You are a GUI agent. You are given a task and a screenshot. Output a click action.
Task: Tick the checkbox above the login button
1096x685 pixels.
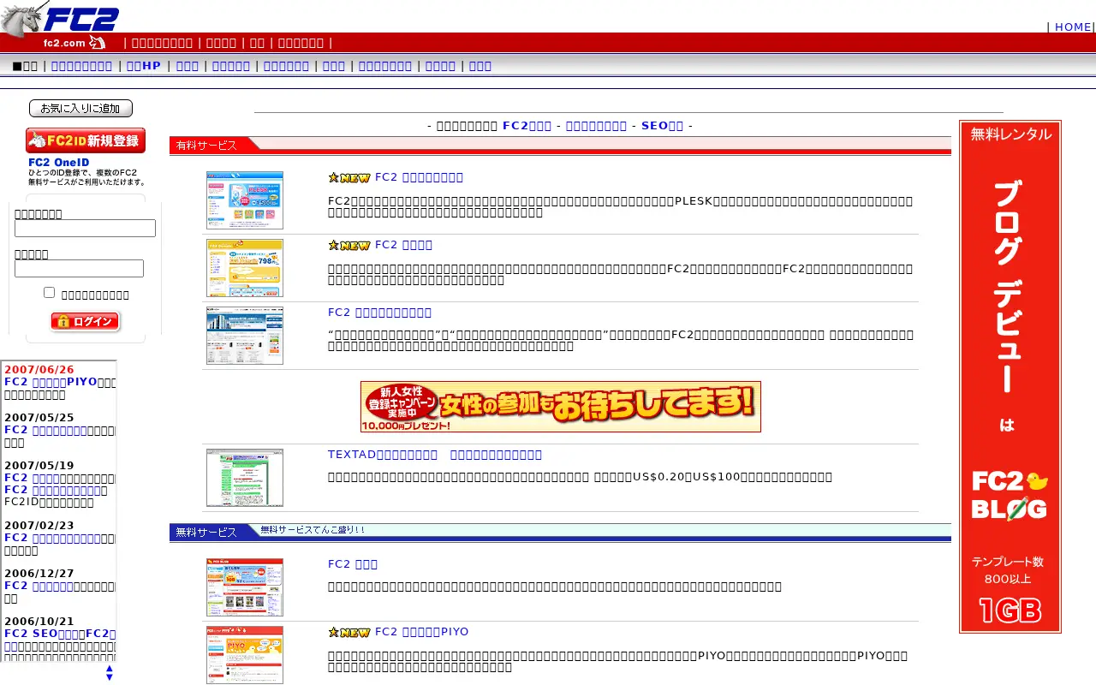point(49,293)
